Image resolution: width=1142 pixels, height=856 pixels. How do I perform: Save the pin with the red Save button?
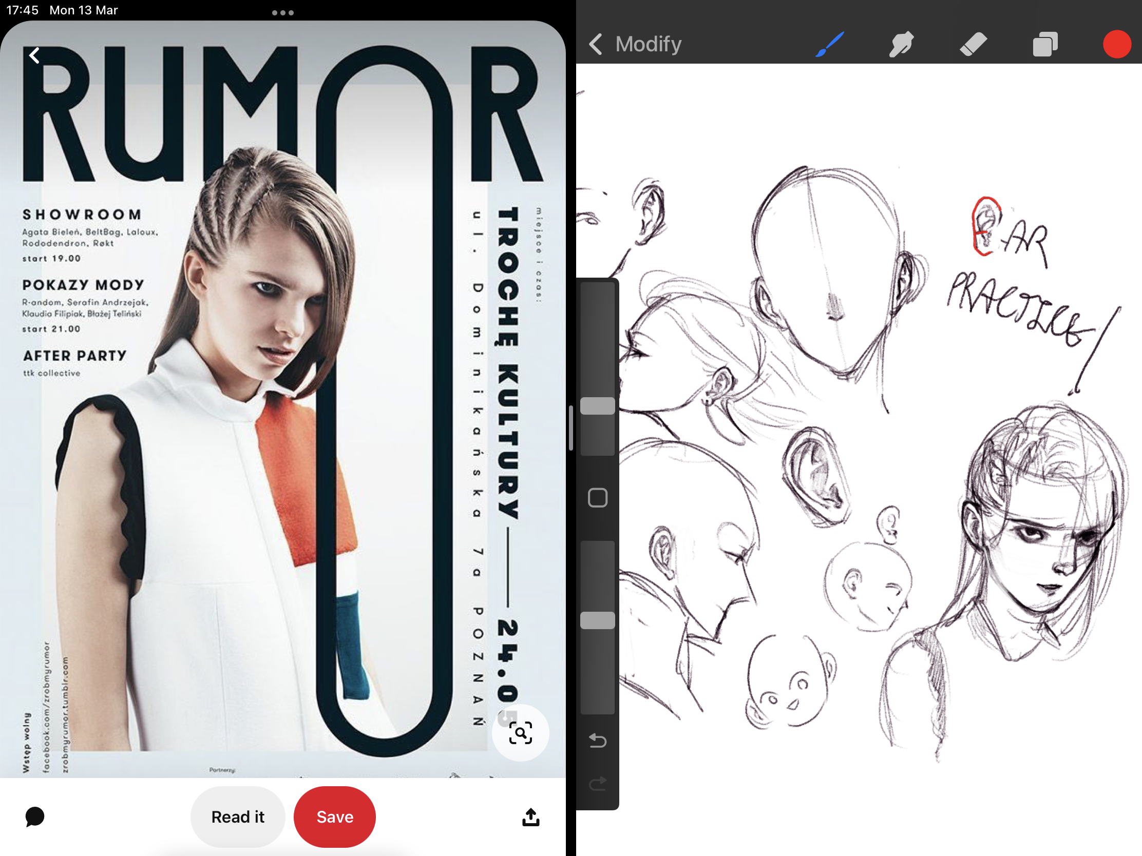[335, 817]
